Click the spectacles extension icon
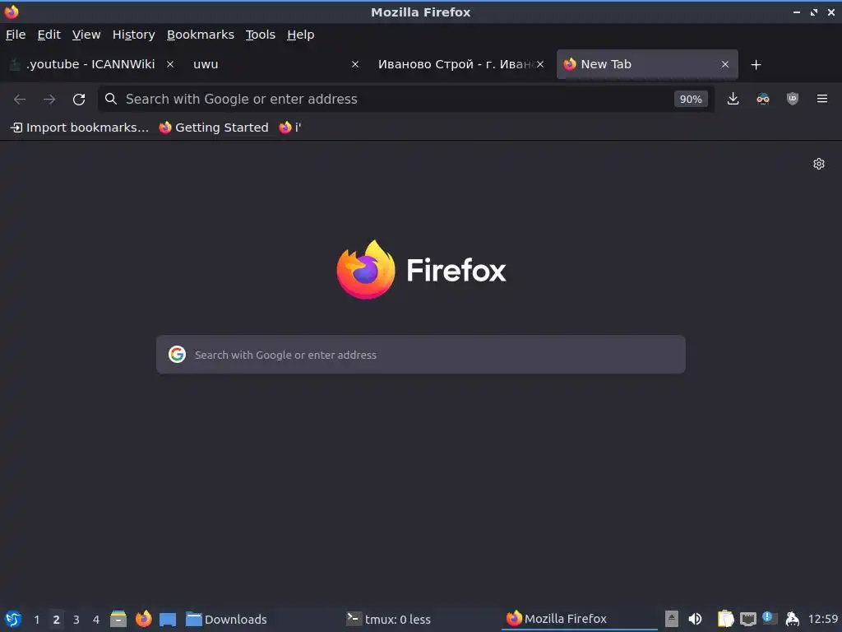This screenshot has width=842, height=632. (762, 99)
